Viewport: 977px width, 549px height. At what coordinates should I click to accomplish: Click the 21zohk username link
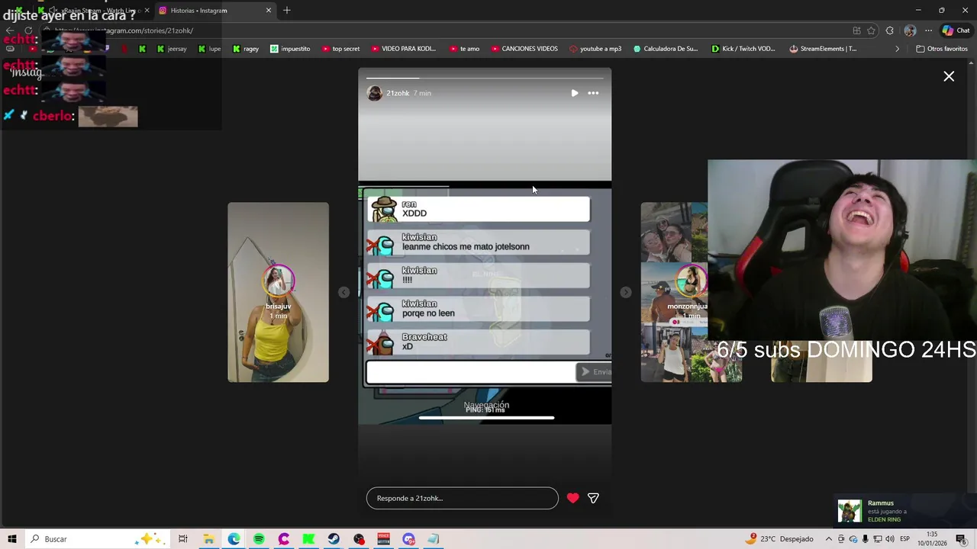398,93
